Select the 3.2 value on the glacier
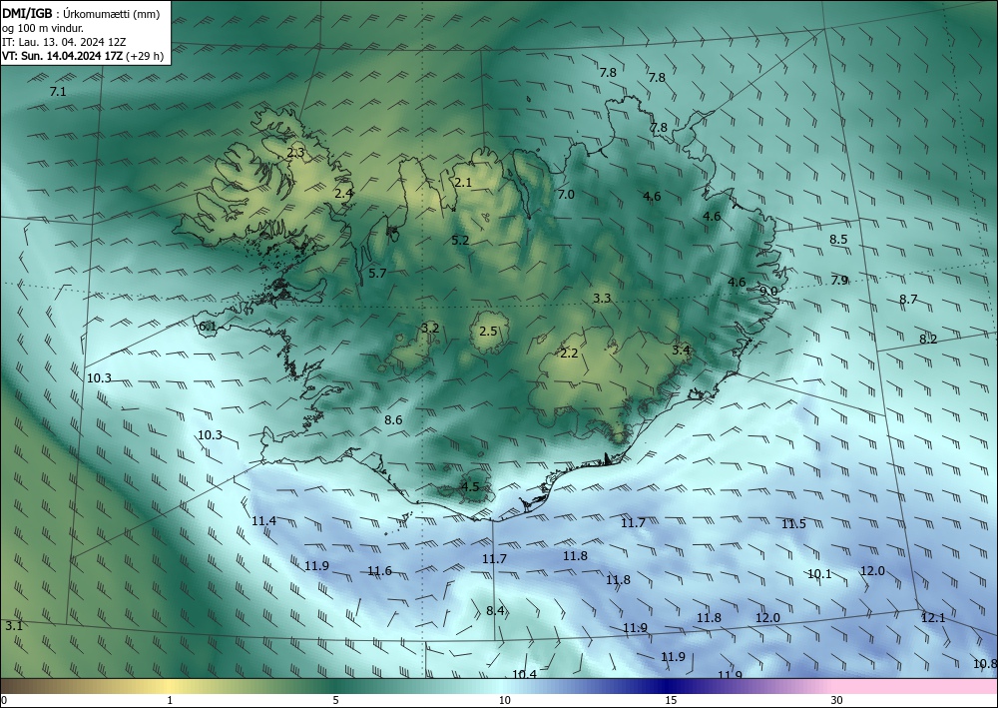The height and width of the screenshot is (708, 998). pyautogui.click(x=430, y=329)
